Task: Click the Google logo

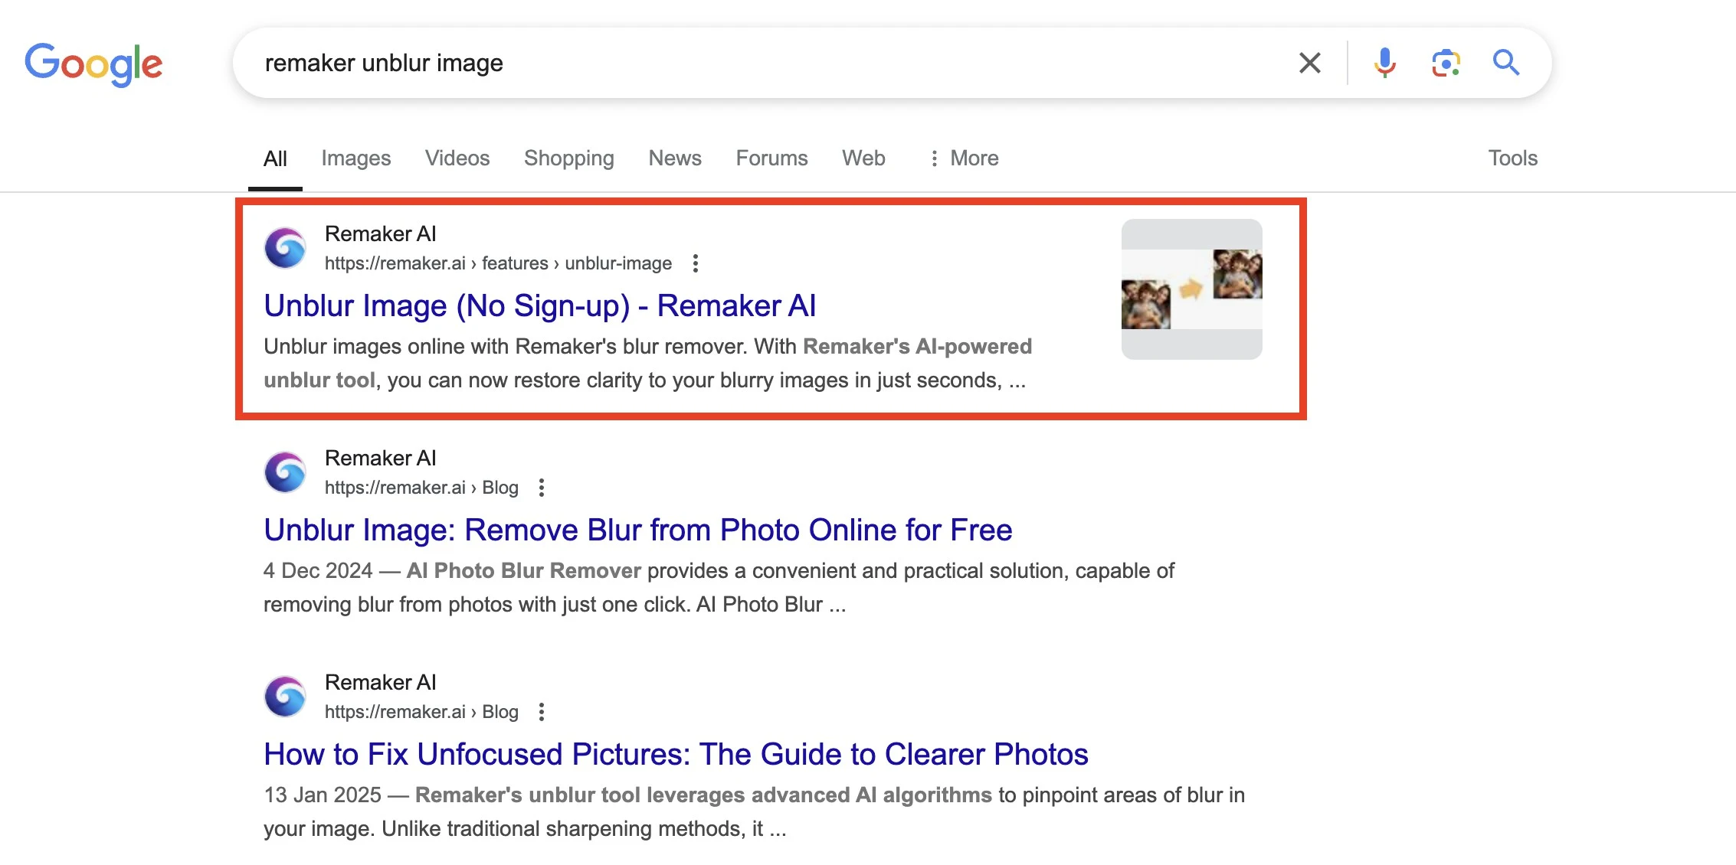Action: click(x=93, y=64)
